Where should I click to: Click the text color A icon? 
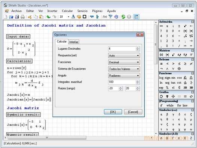click(73, 17)
